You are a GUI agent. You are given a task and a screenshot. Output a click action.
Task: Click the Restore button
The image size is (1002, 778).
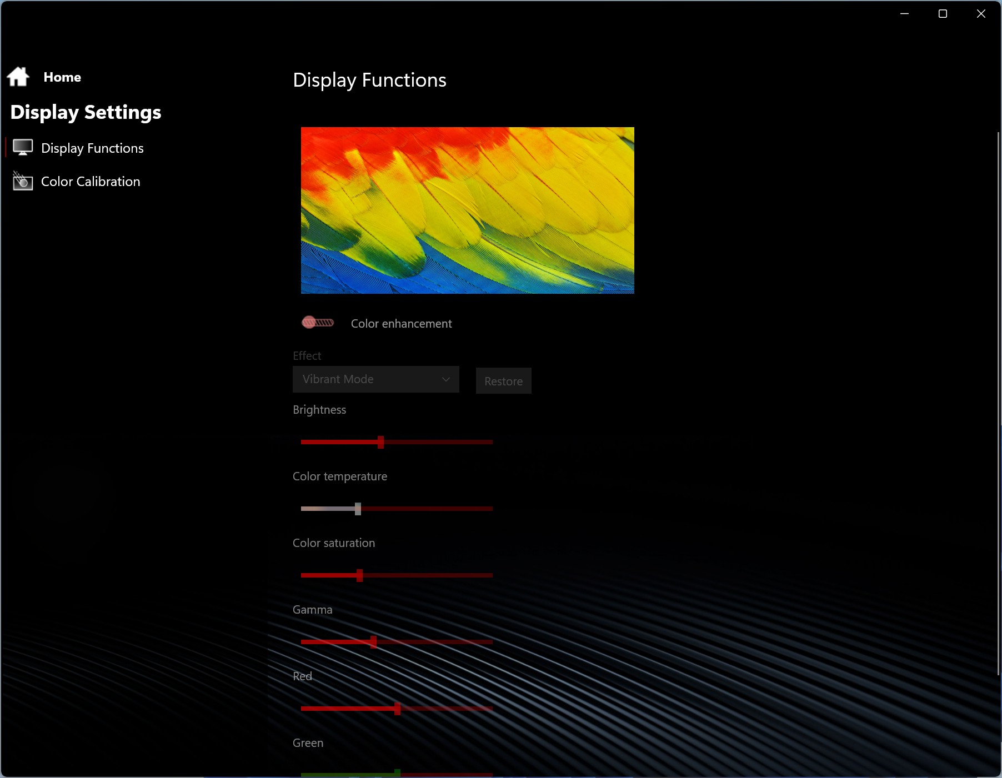[x=504, y=381]
